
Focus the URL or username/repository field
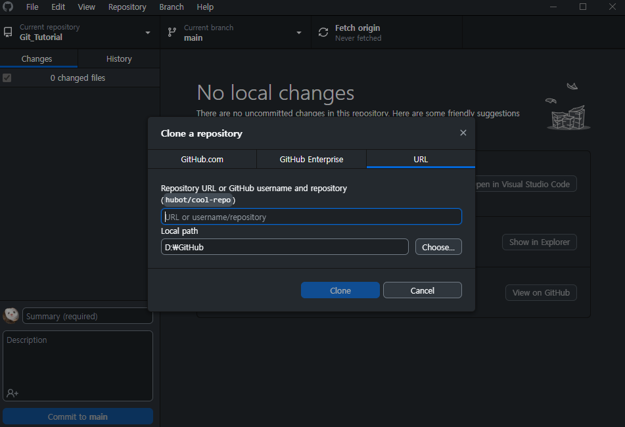(312, 216)
